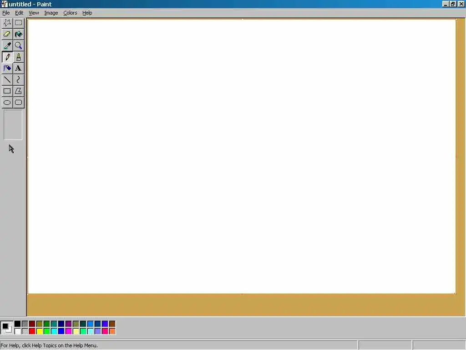Click the status bar help text
Image resolution: width=466 pixels, height=350 pixels.
point(49,345)
